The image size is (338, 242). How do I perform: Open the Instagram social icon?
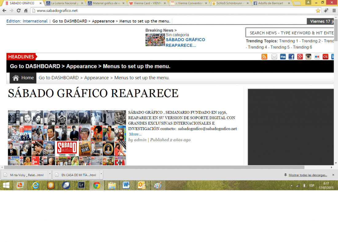(309, 57)
